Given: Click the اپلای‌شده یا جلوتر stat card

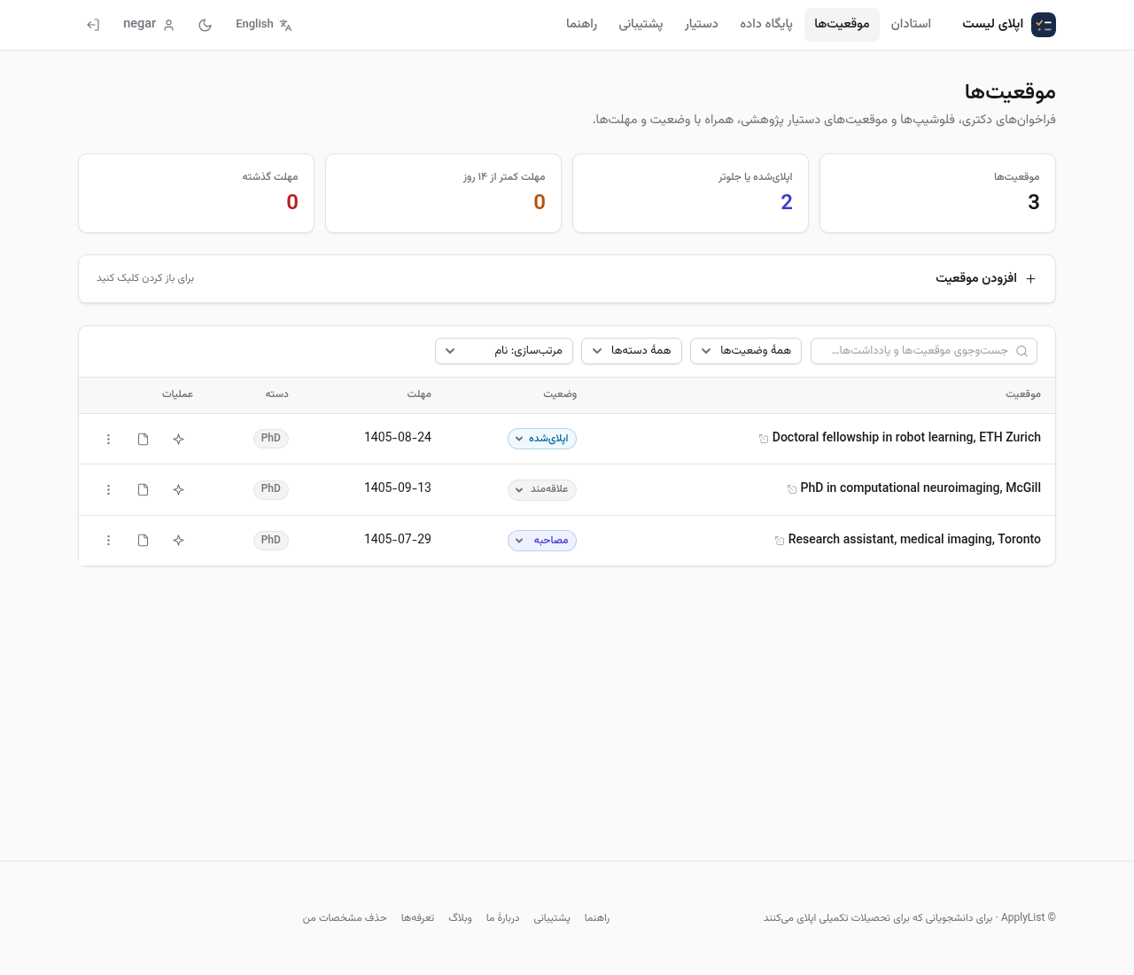Looking at the screenshot, I should pos(690,193).
